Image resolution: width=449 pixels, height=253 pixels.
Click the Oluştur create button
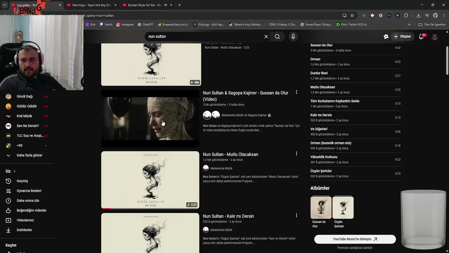tap(402, 37)
